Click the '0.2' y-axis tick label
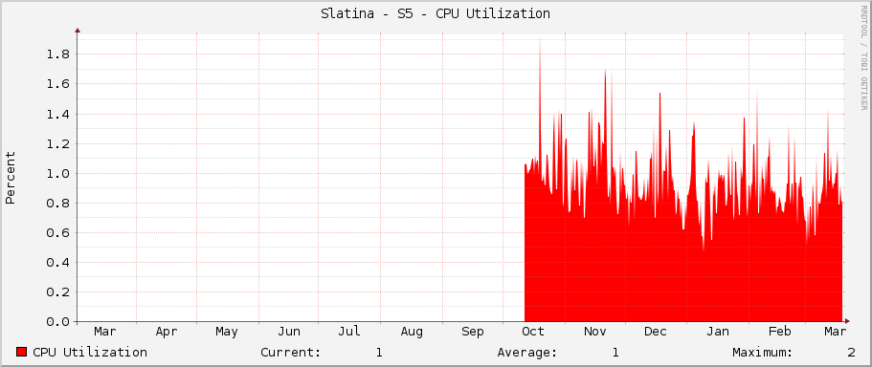The width and height of the screenshot is (872, 367). coord(57,292)
